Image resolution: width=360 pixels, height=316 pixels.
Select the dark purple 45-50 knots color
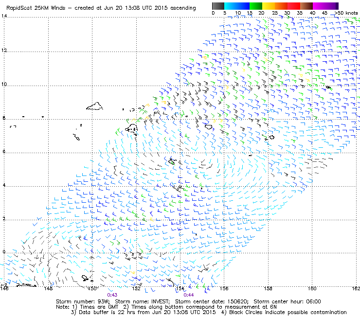click(x=332, y=6)
